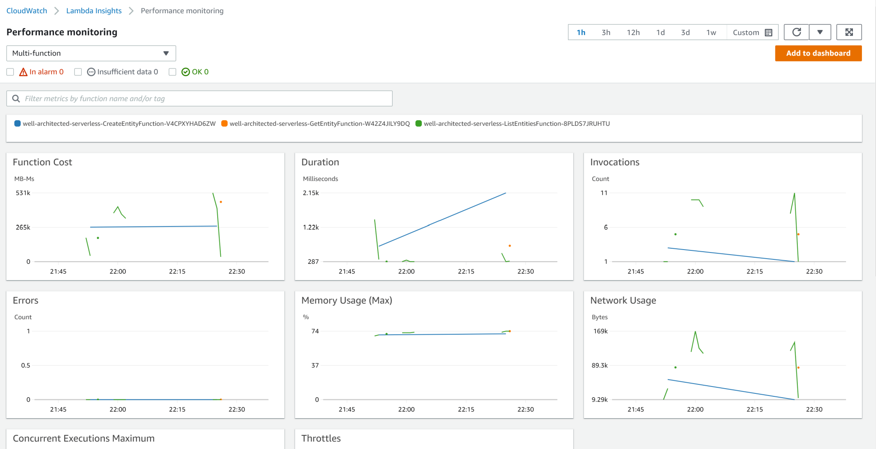Click the green OK status icon
Screen dimensions: 876x449
click(186, 71)
